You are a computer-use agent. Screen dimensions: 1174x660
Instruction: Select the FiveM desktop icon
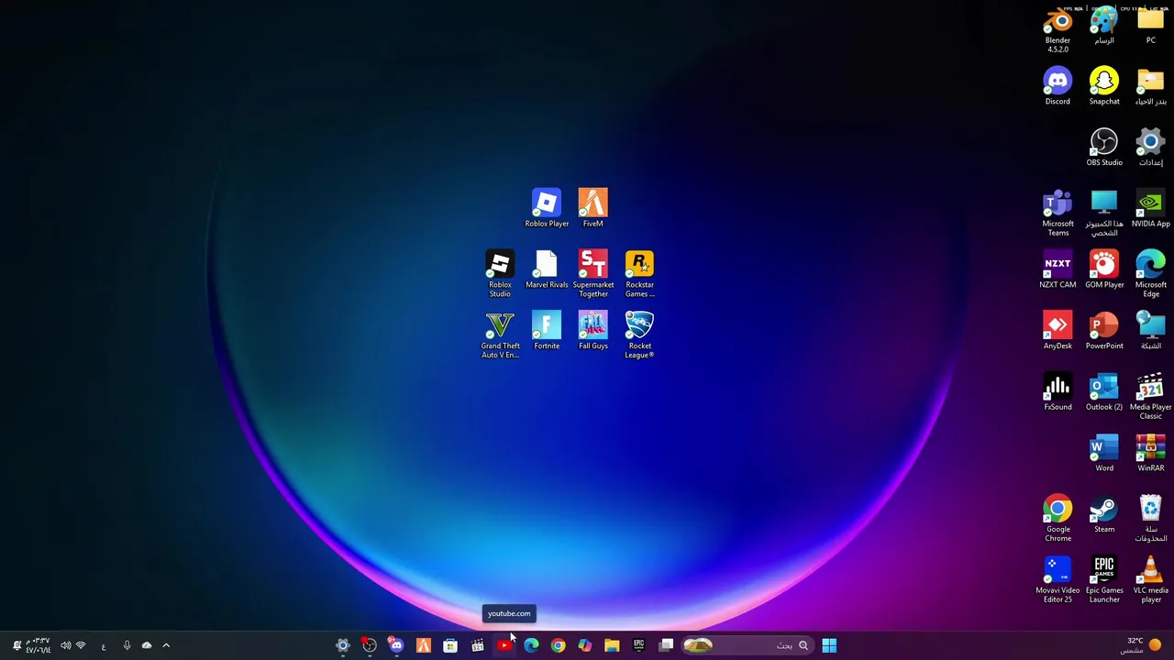tap(593, 208)
